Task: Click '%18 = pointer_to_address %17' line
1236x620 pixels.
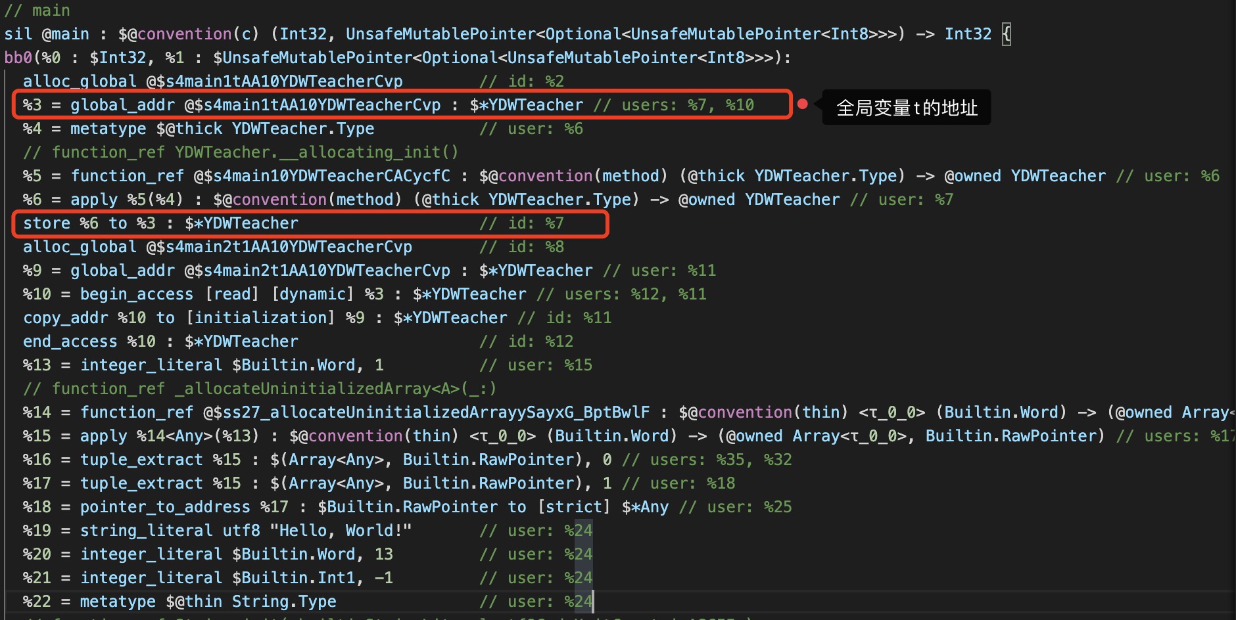Action: pos(407,507)
